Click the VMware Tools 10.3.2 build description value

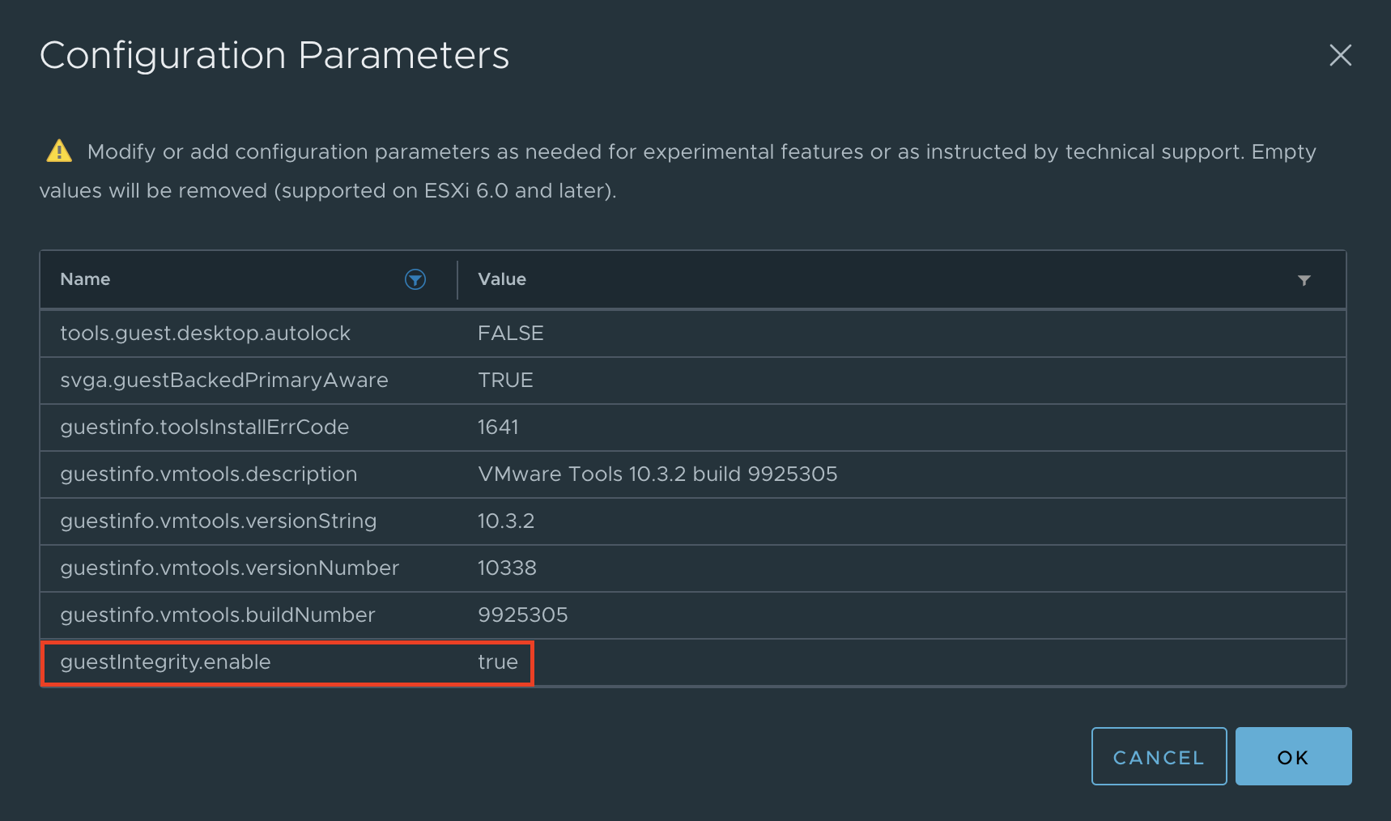tap(657, 474)
